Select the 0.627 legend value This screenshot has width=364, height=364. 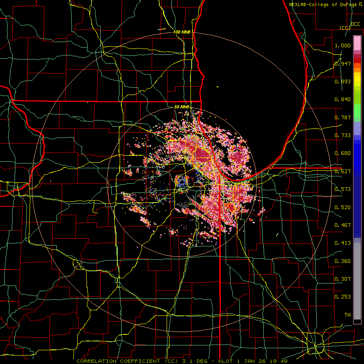(343, 171)
